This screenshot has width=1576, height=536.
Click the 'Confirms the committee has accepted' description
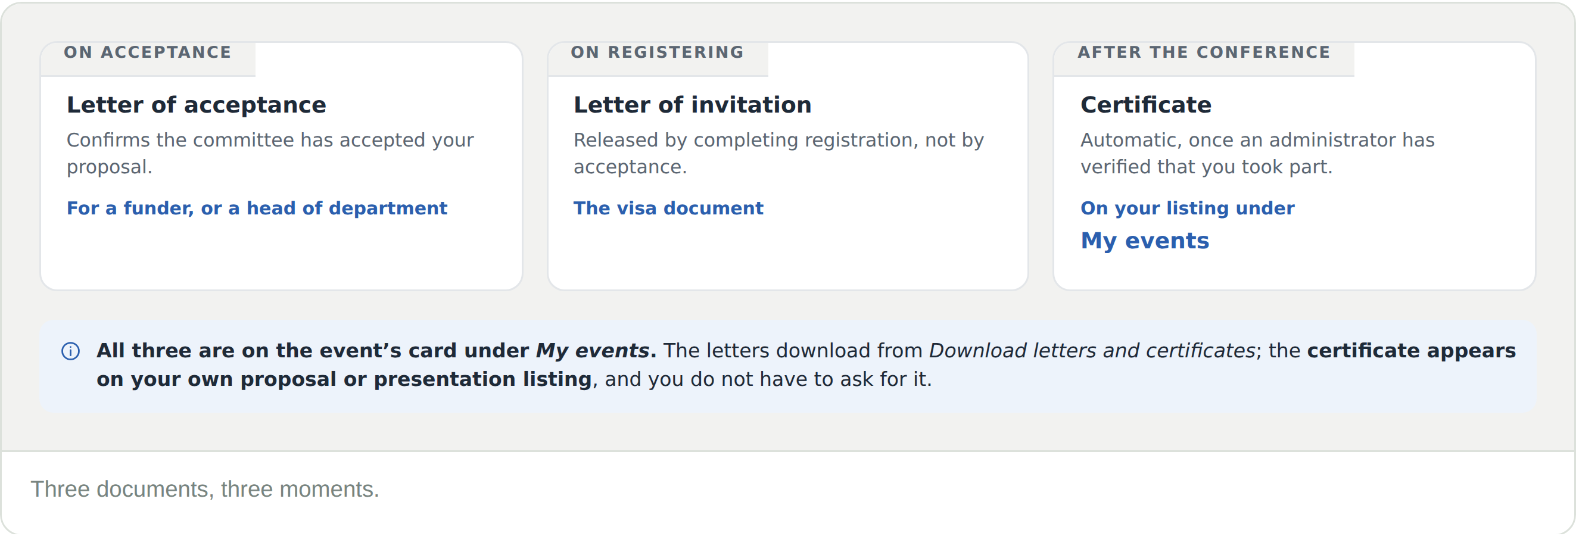pos(270,154)
